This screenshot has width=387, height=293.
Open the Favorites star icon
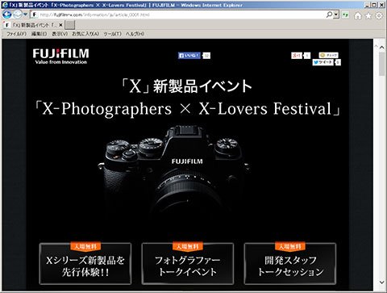coord(368,15)
